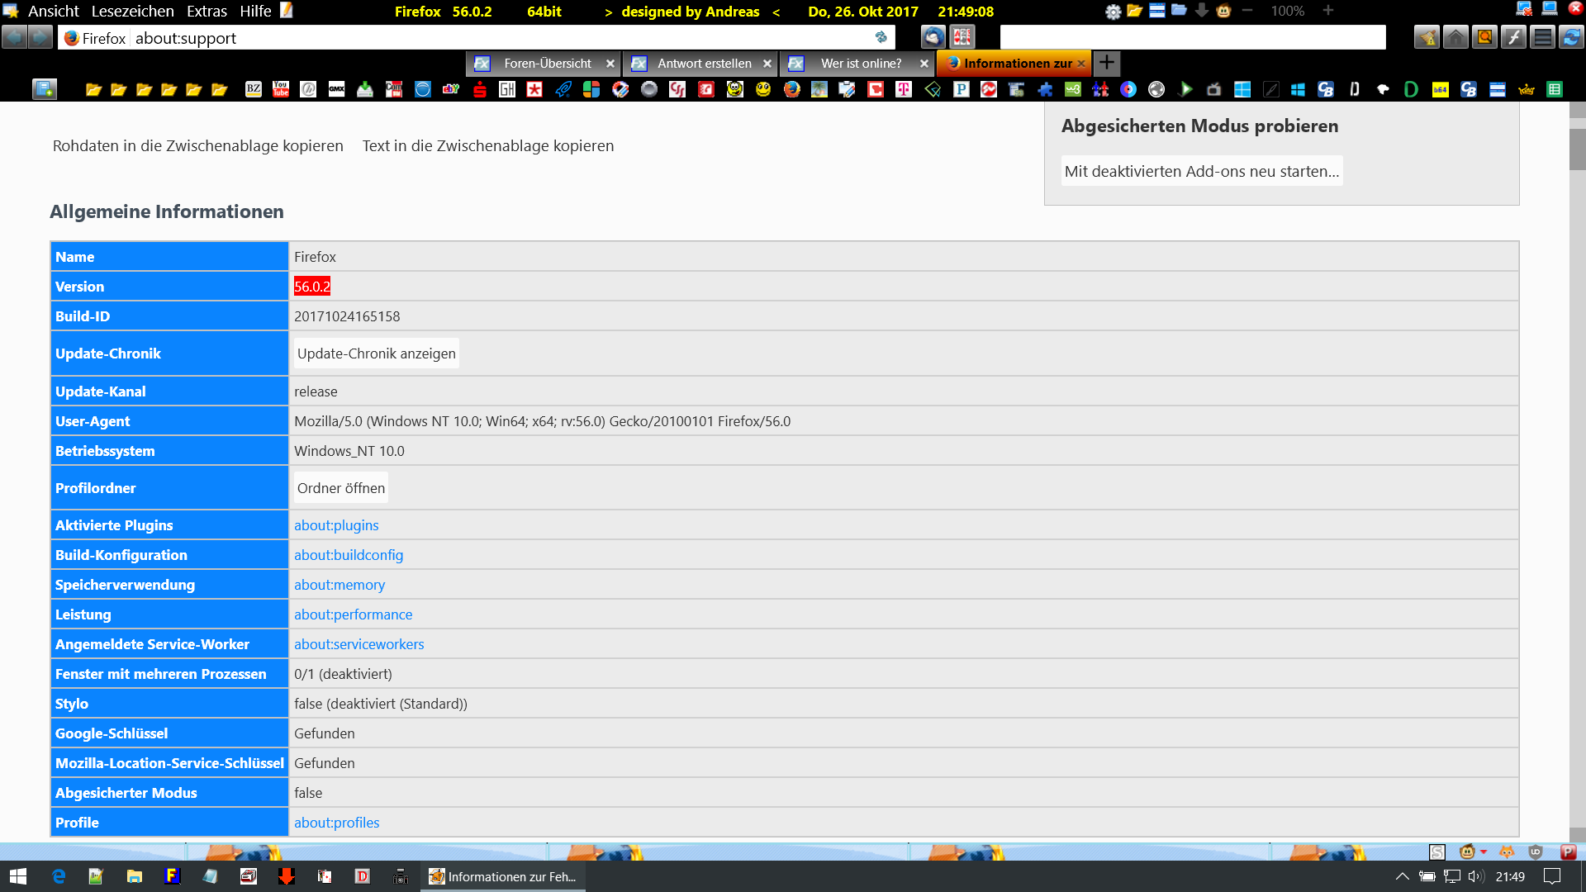Switch to the Foren-Übersicht tab

pos(547,64)
